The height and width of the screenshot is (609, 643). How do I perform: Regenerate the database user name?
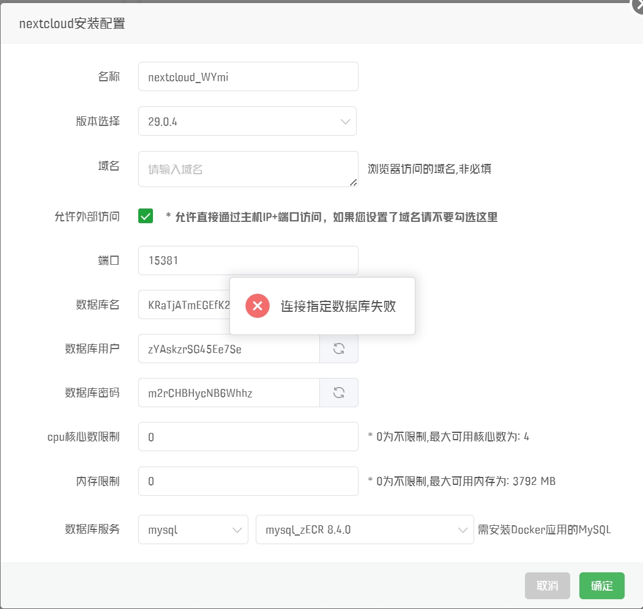pyautogui.click(x=339, y=349)
